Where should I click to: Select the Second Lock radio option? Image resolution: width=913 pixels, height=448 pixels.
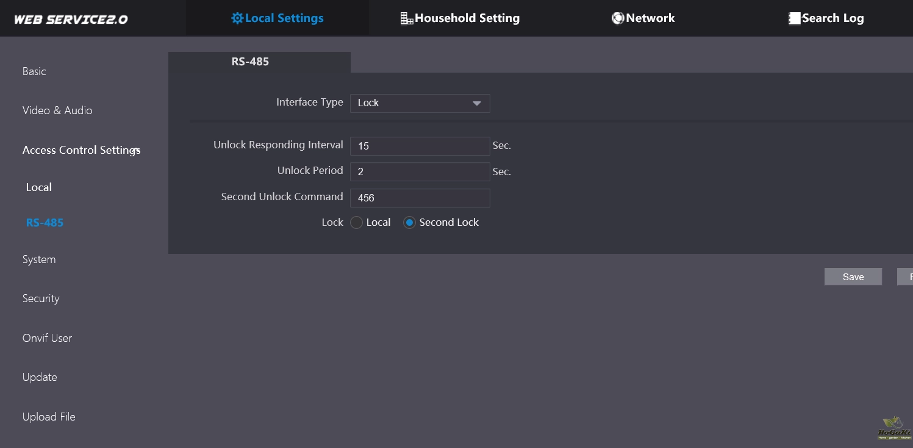pyautogui.click(x=410, y=223)
